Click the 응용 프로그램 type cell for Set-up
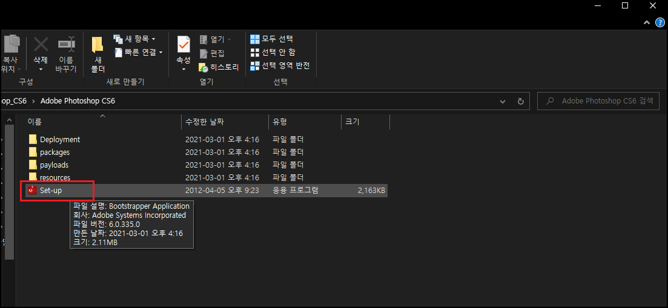 pyautogui.click(x=295, y=191)
